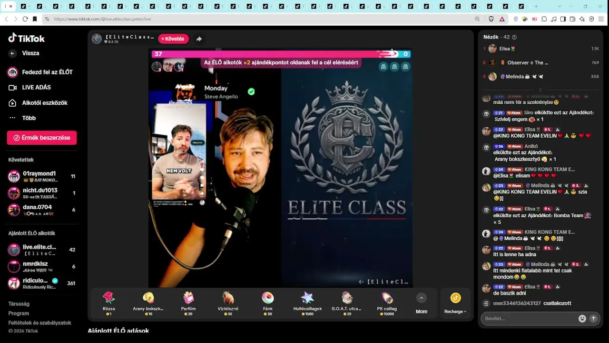Send chat message with the arrow button
Viewport: 609px width, 343px height.
point(593,319)
